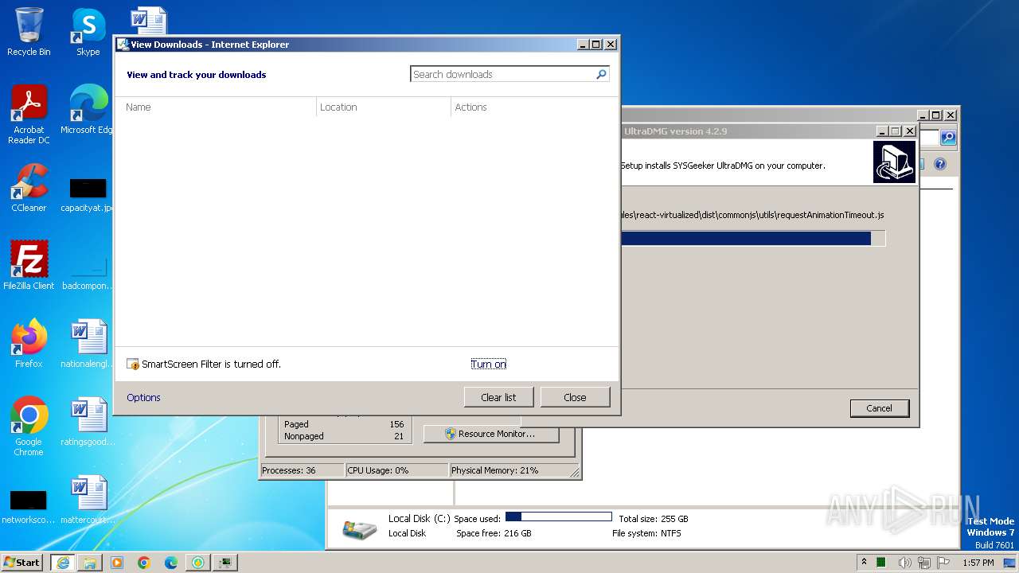Click UltraDMG install progress bar

(x=752, y=239)
